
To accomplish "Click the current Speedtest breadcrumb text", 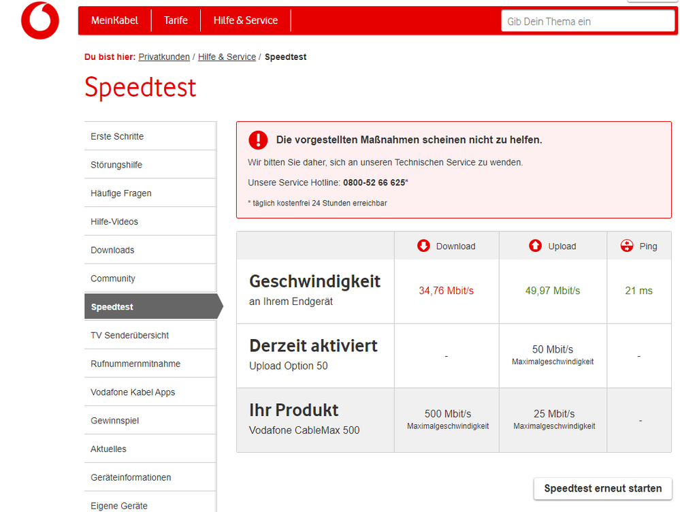I will (x=285, y=57).
